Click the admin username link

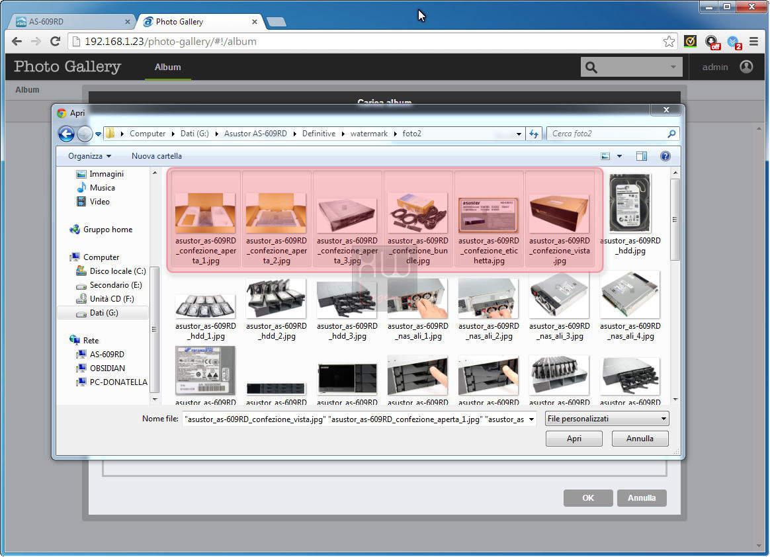point(714,67)
